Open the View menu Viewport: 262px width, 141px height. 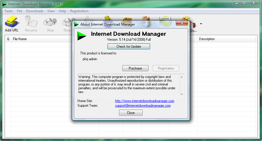(51, 11)
